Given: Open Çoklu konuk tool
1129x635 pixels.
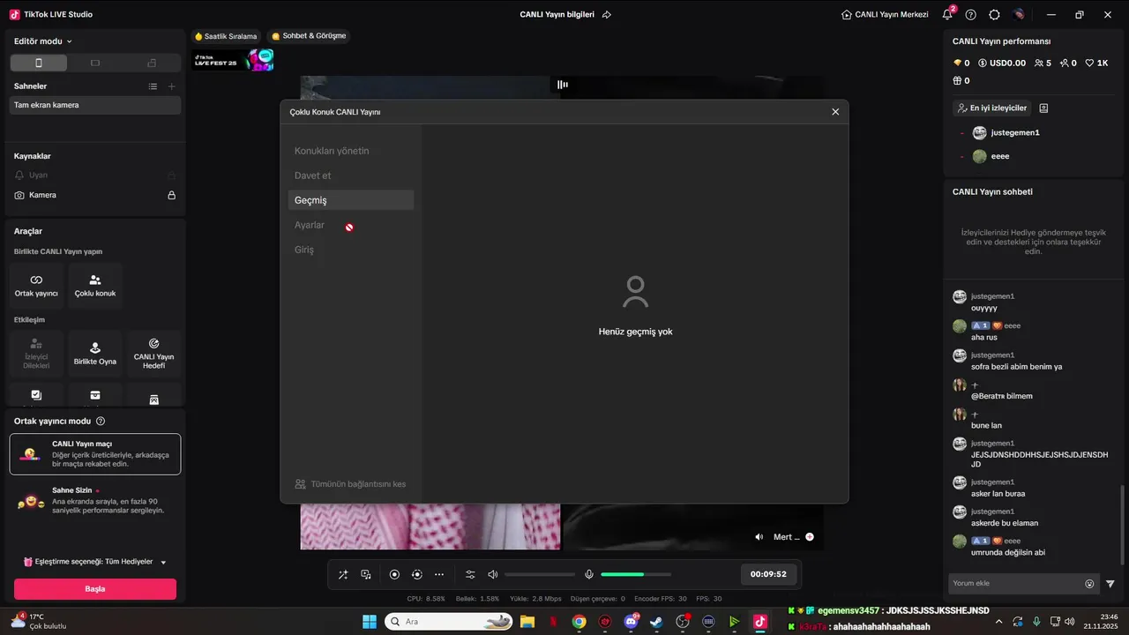Looking at the screenshot, I should (95, 285).
